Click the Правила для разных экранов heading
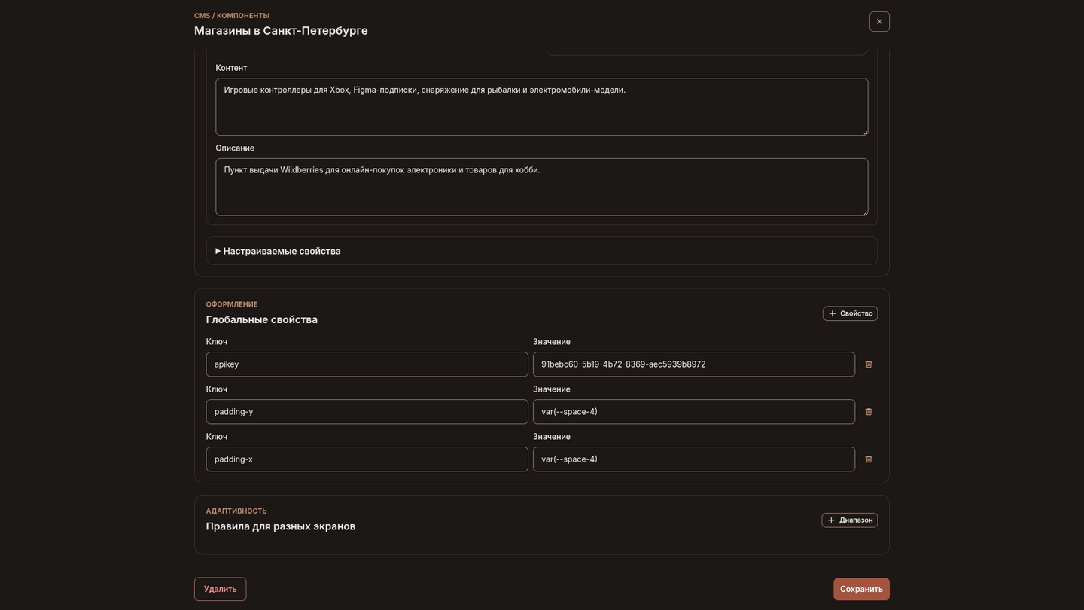This screenshot has height=610, width=1084. (281, 526)
